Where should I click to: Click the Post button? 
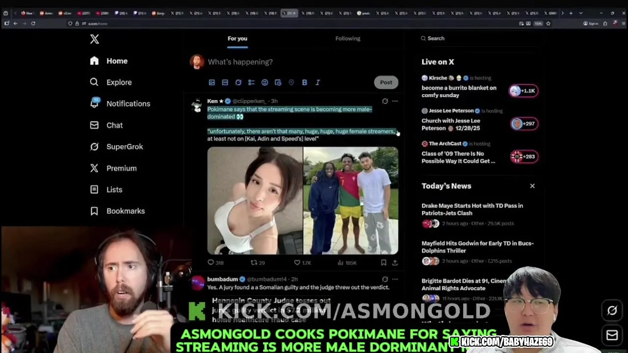(x=386, y=82)
